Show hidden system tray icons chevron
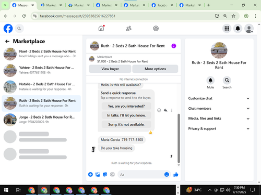Screen dimensions: 261x195 tap(210, 190)
